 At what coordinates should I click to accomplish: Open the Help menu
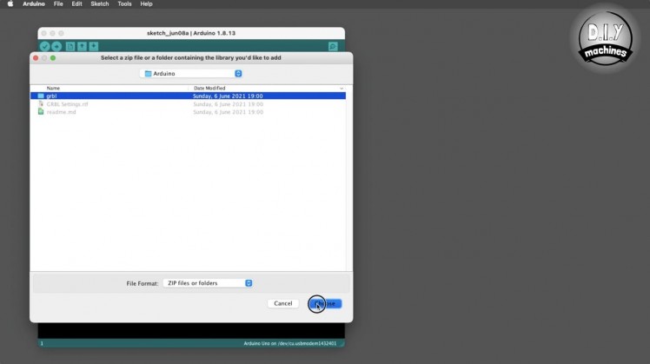click(x=146, y=3)
